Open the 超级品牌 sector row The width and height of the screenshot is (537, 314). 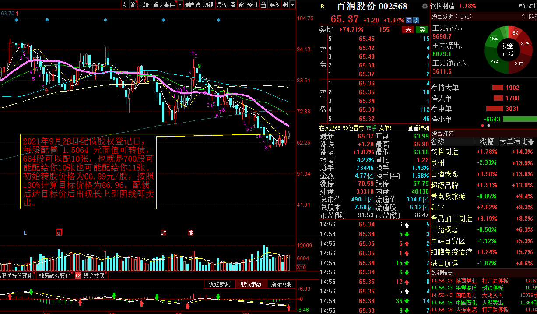pyautogui.click(x=484, y=185)
